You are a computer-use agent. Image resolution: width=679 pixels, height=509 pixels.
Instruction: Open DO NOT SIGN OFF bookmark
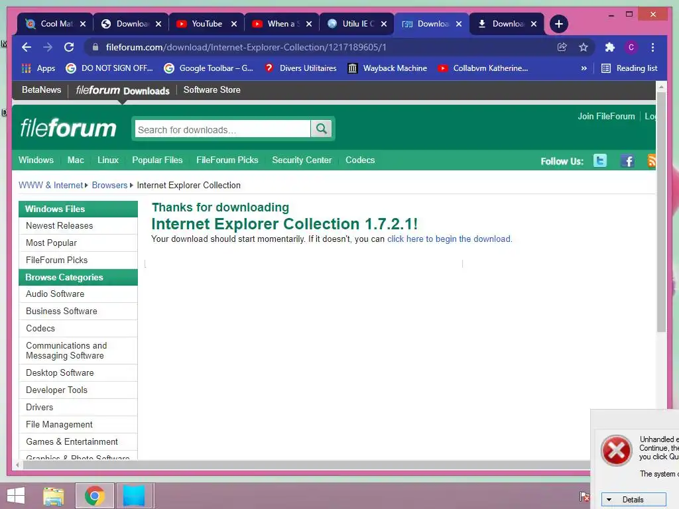[x=109, y=68]
